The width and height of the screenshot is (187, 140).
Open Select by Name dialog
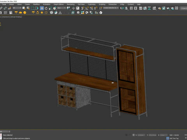(x=28, y=8)
